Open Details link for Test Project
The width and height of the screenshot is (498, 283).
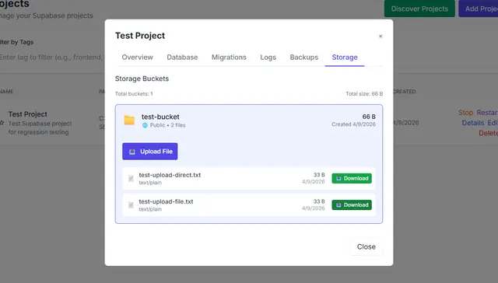pos(472,123)
